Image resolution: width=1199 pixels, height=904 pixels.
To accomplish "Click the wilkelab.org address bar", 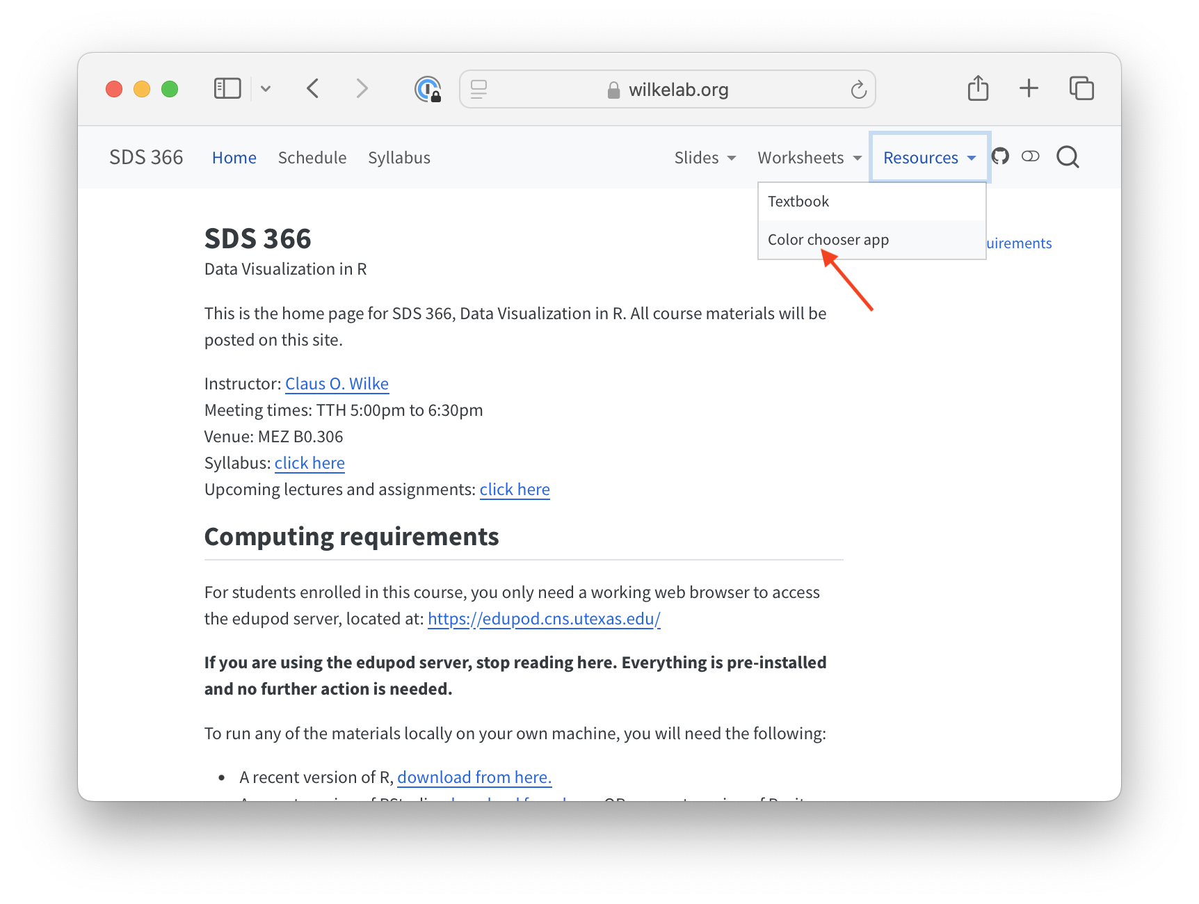I will (678, 90).
